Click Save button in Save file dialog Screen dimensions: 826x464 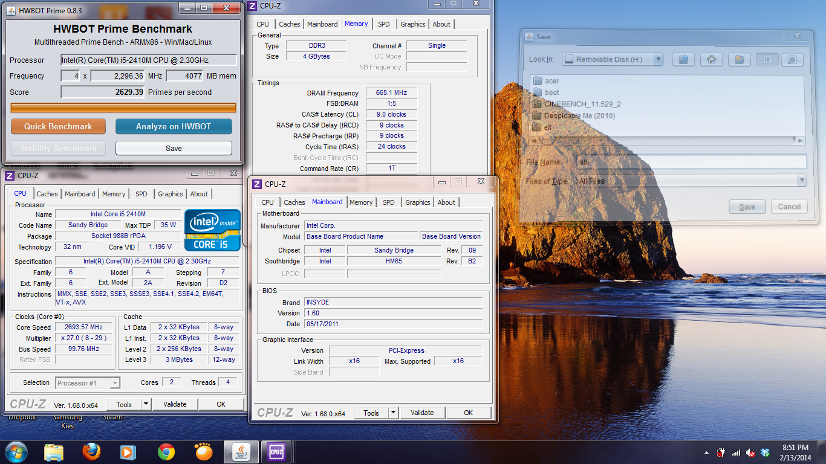747,207
